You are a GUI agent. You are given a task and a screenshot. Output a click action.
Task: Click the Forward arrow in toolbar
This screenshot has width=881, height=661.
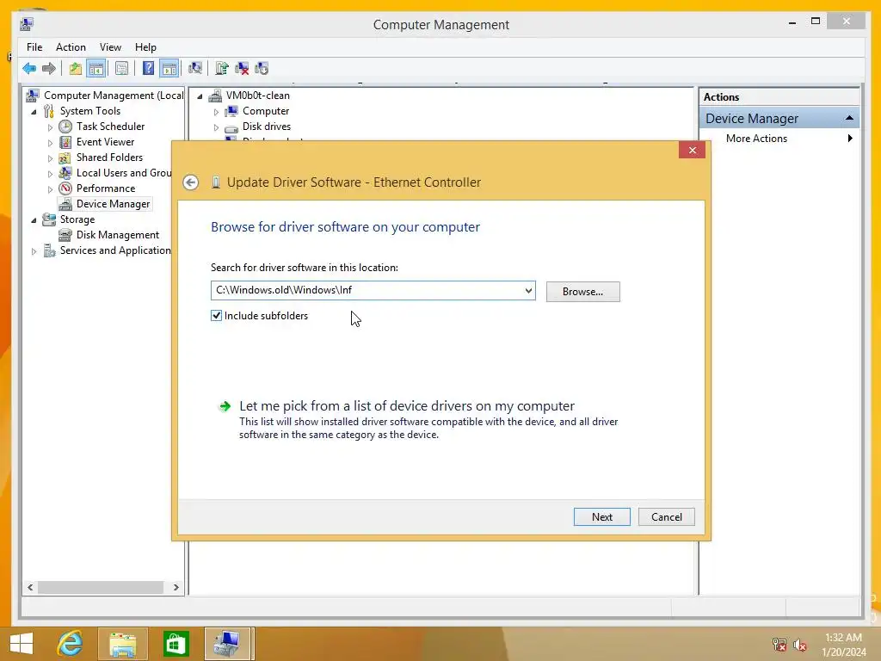49,69
